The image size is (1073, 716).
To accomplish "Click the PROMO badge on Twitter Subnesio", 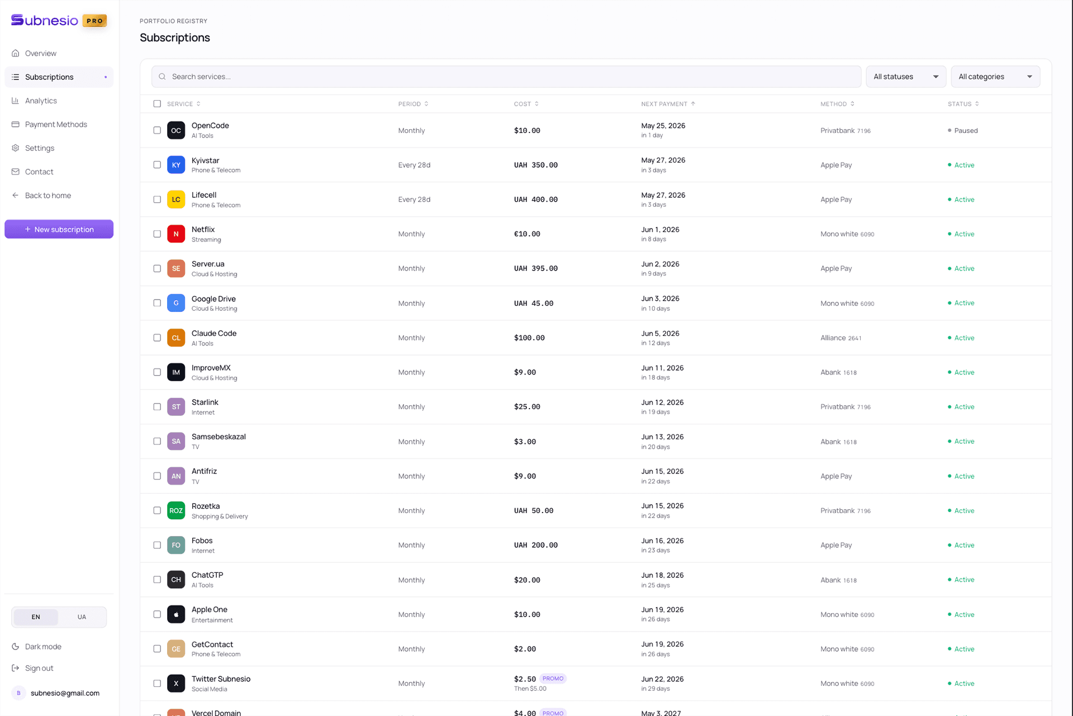I will click(x=553, y=679).
